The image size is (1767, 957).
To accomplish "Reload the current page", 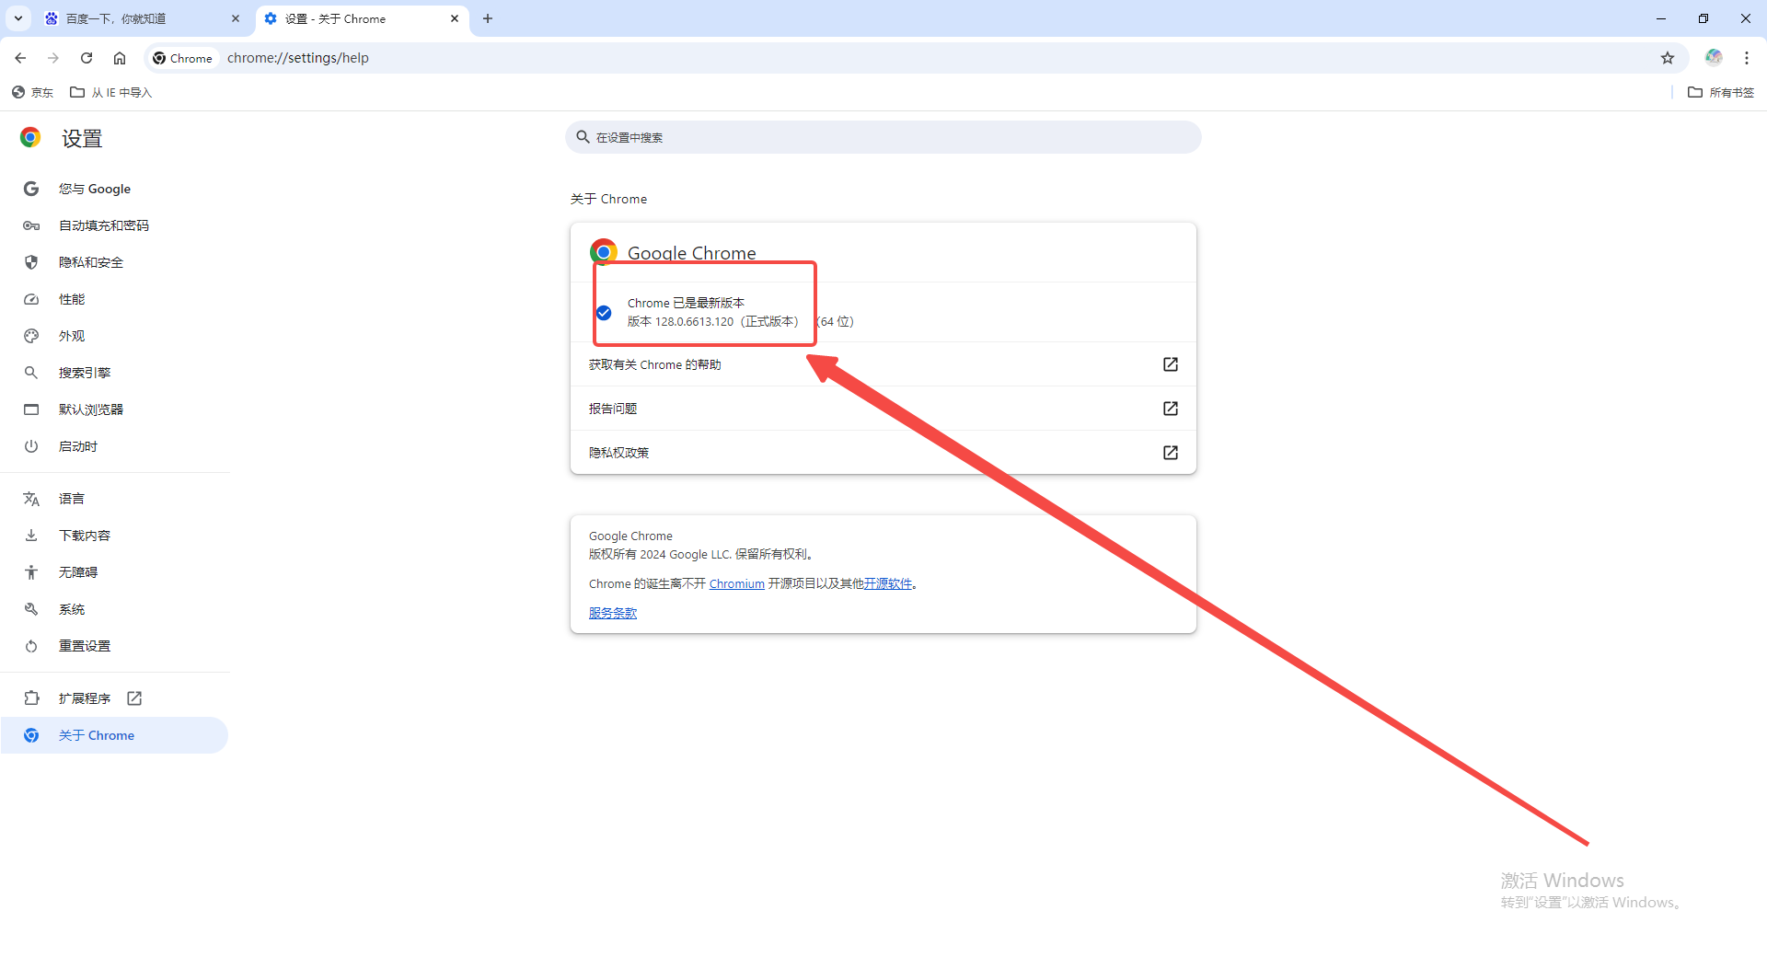I will pos(87,58).
